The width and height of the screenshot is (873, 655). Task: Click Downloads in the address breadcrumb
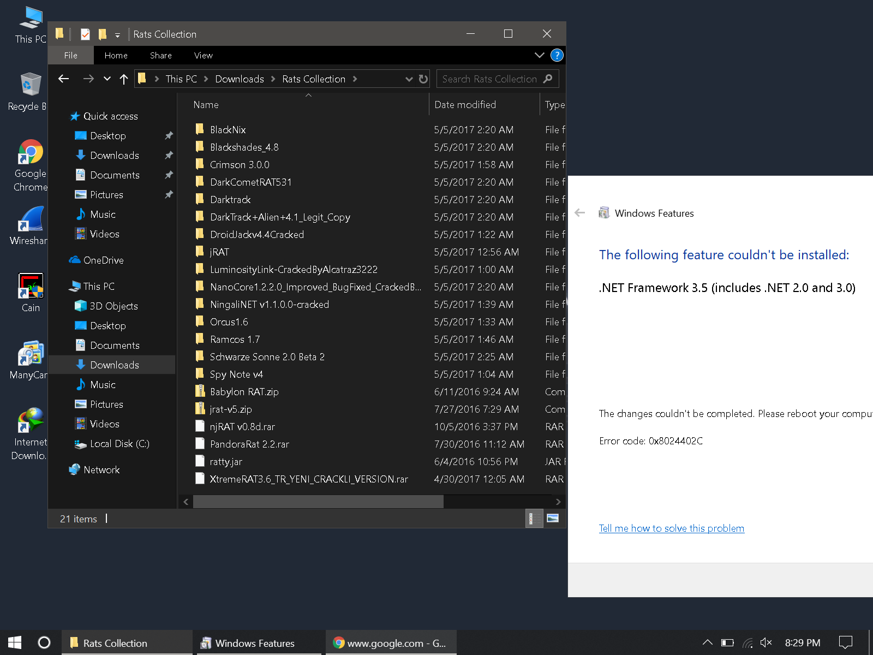(x=240, y=79)
